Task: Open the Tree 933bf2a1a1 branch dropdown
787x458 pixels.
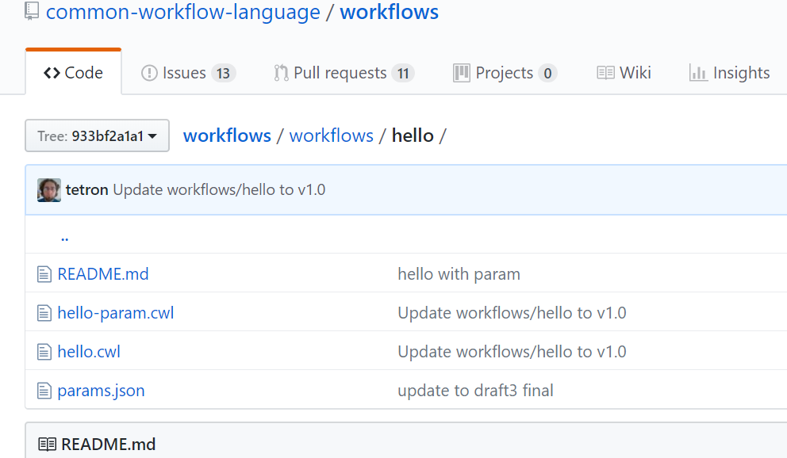Action: (97, 135)
